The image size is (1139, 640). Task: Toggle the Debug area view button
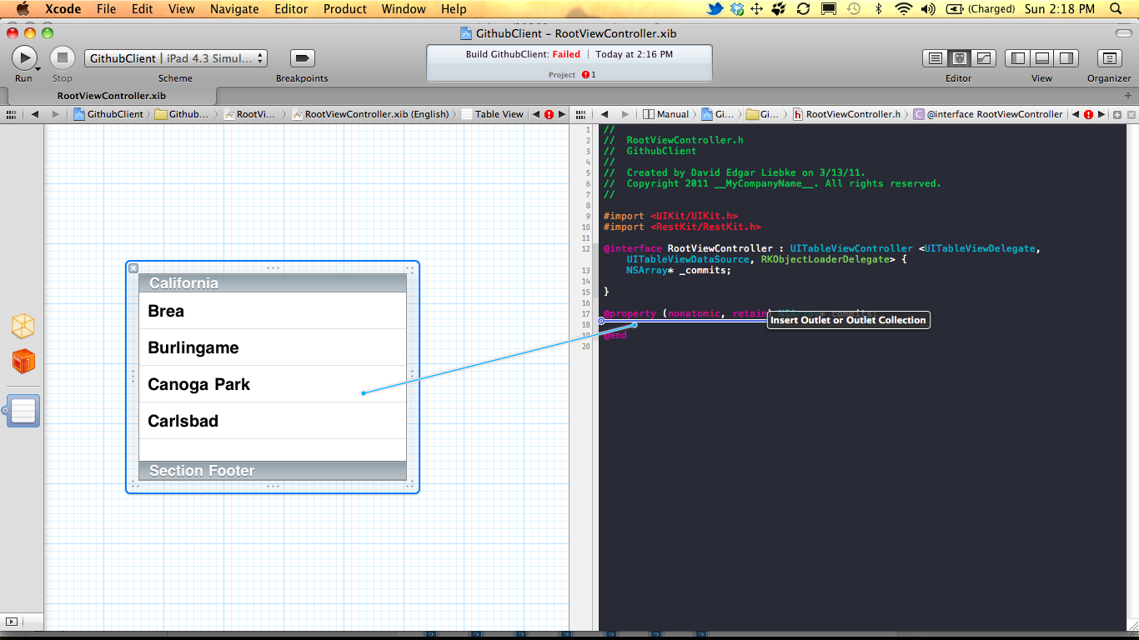pos(1041,58)
